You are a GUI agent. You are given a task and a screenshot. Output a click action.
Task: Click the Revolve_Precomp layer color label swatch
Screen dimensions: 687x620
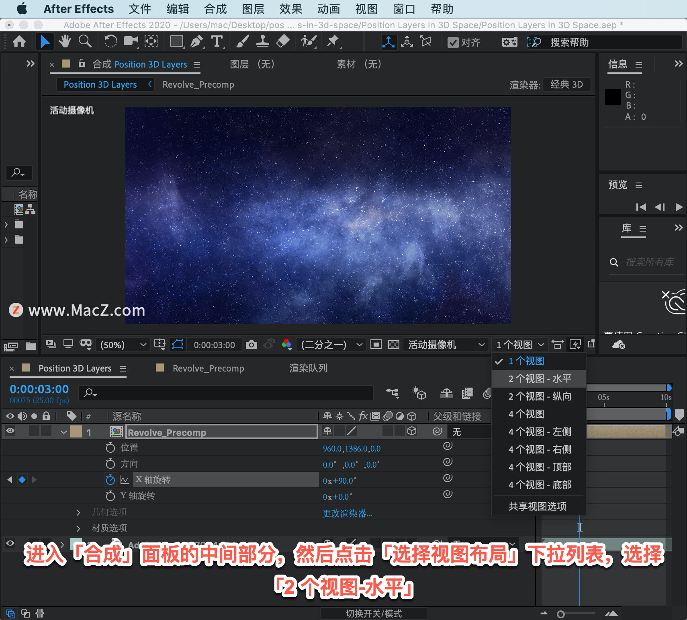[76, 431]
